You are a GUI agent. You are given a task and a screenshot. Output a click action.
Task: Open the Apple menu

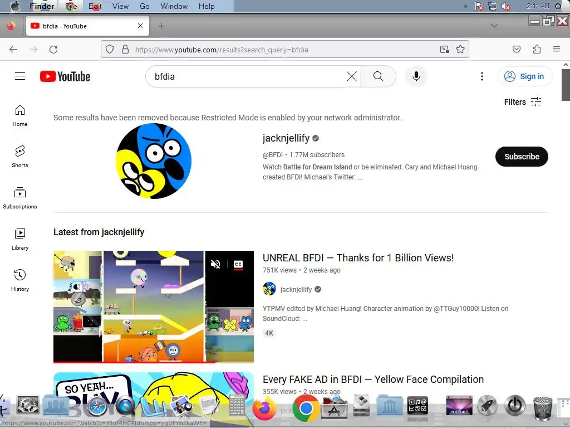click(14, 6)
